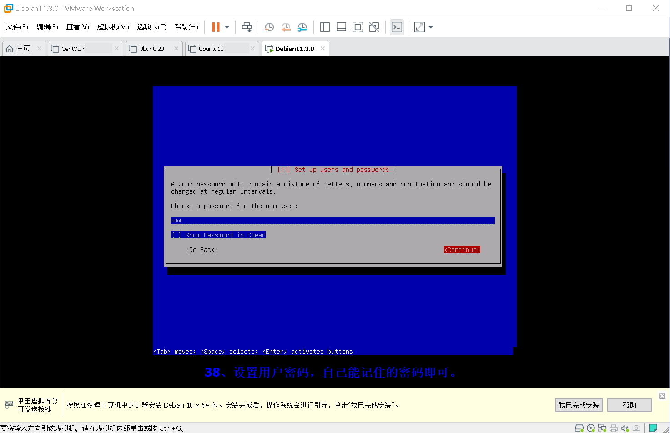The width and height of the screenshot is (670, 433).
Task: Click 我已完成安装 button
Action: coord(579,405)
